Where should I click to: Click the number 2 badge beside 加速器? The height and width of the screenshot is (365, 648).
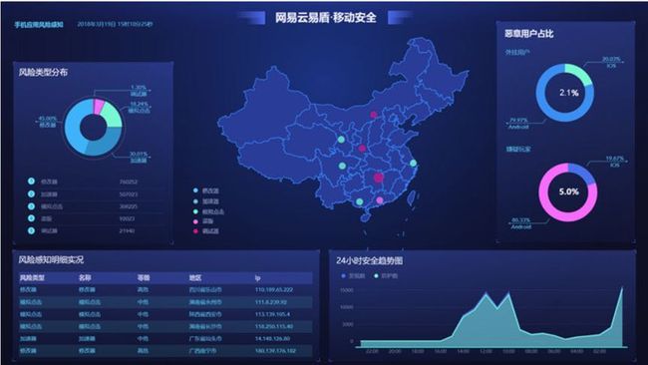tap(31, 193)
